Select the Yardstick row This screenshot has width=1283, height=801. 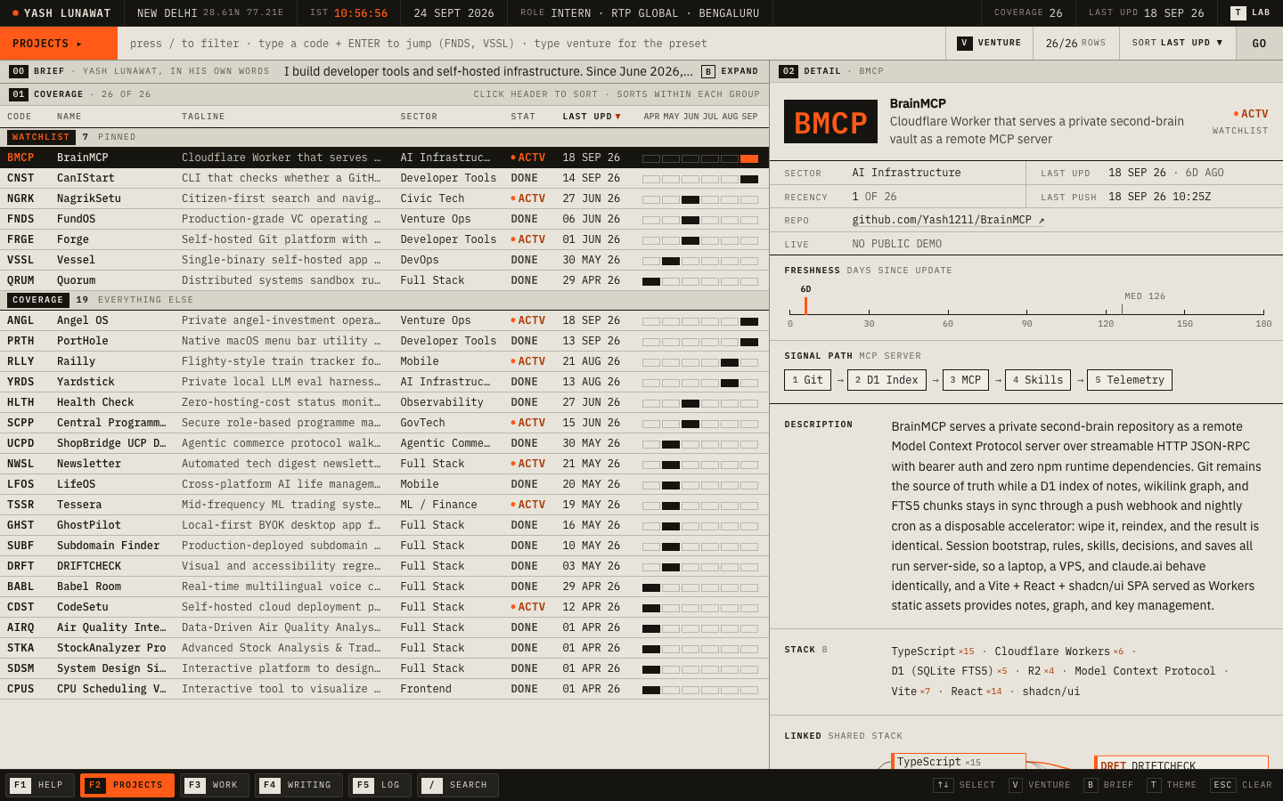384,382
